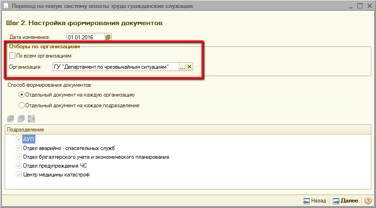Click the Дата изменения date input field
Image resolution: width=376 pixels, height=208 pixels.
point(85,37)
